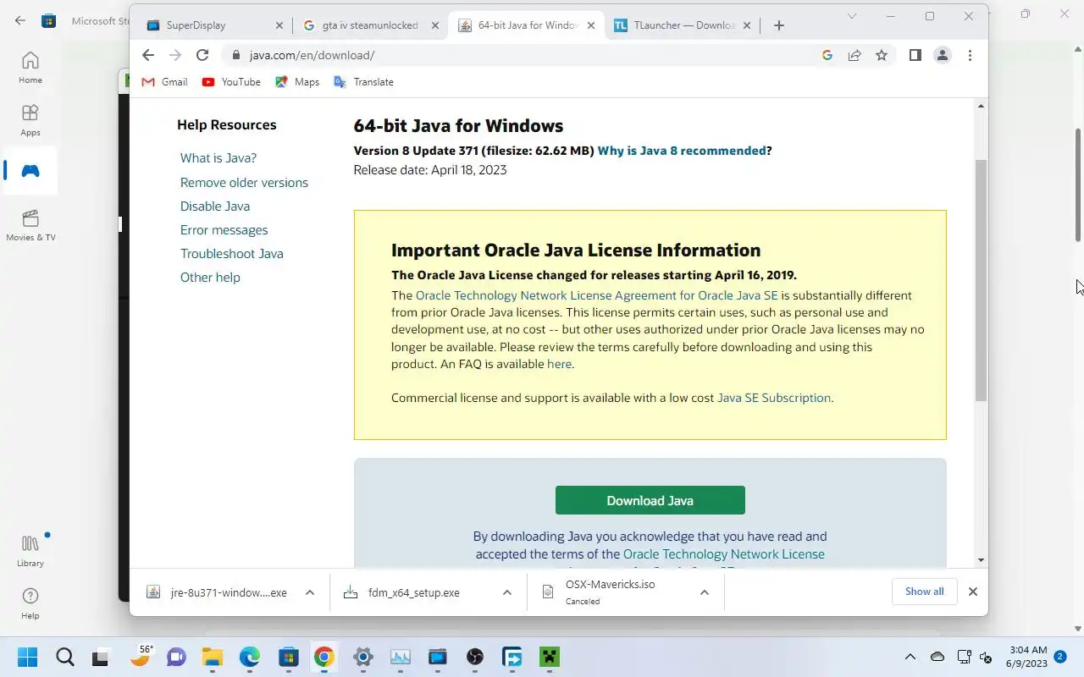This screenshot has height=677, width=1084.
Task: Click the address bar URL java.com/en/download/
Action: [x=312, y=55]
